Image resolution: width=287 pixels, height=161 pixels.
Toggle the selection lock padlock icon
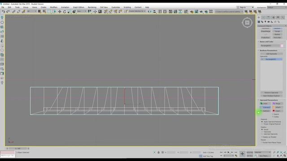point(158,152)
